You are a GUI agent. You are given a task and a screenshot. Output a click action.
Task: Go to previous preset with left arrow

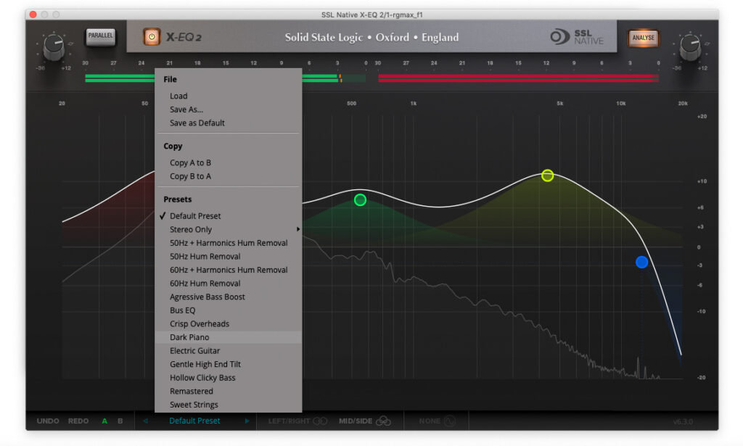[x=145, y=421]
